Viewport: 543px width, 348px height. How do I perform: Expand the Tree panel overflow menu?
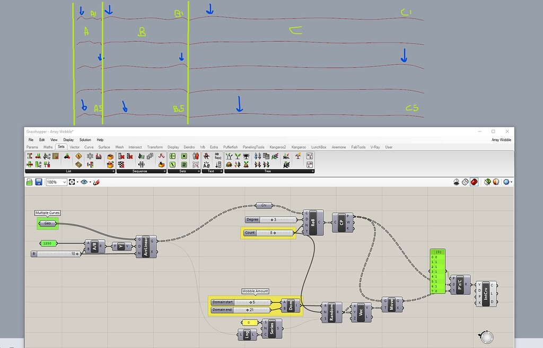(x=313, y=171)
